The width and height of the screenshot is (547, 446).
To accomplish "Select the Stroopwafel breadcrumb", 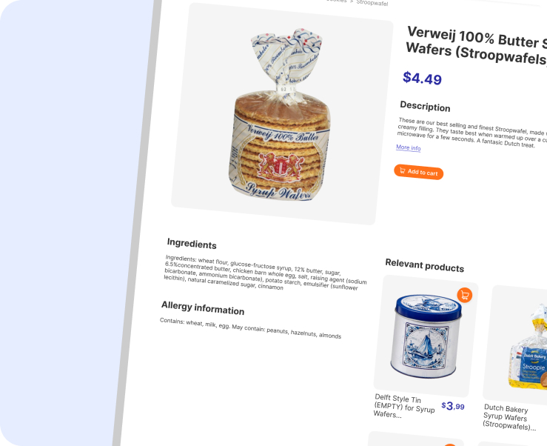I will pos(372,2).
